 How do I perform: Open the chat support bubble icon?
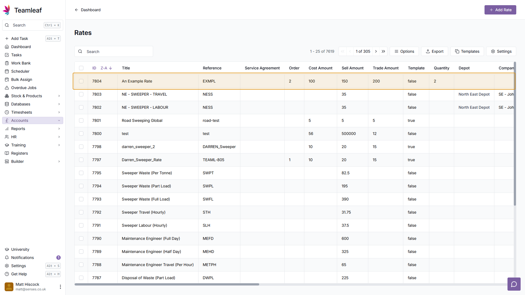pyautogui.click(x=514, y=284)
